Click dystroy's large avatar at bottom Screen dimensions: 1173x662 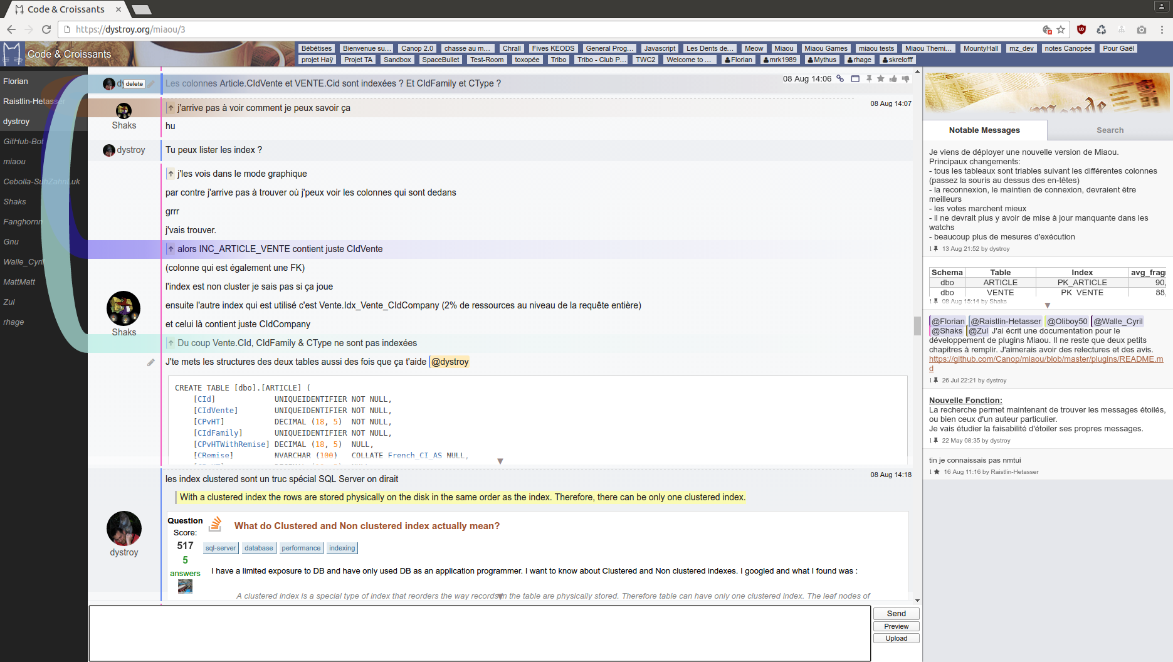click(x=124, y=528)
